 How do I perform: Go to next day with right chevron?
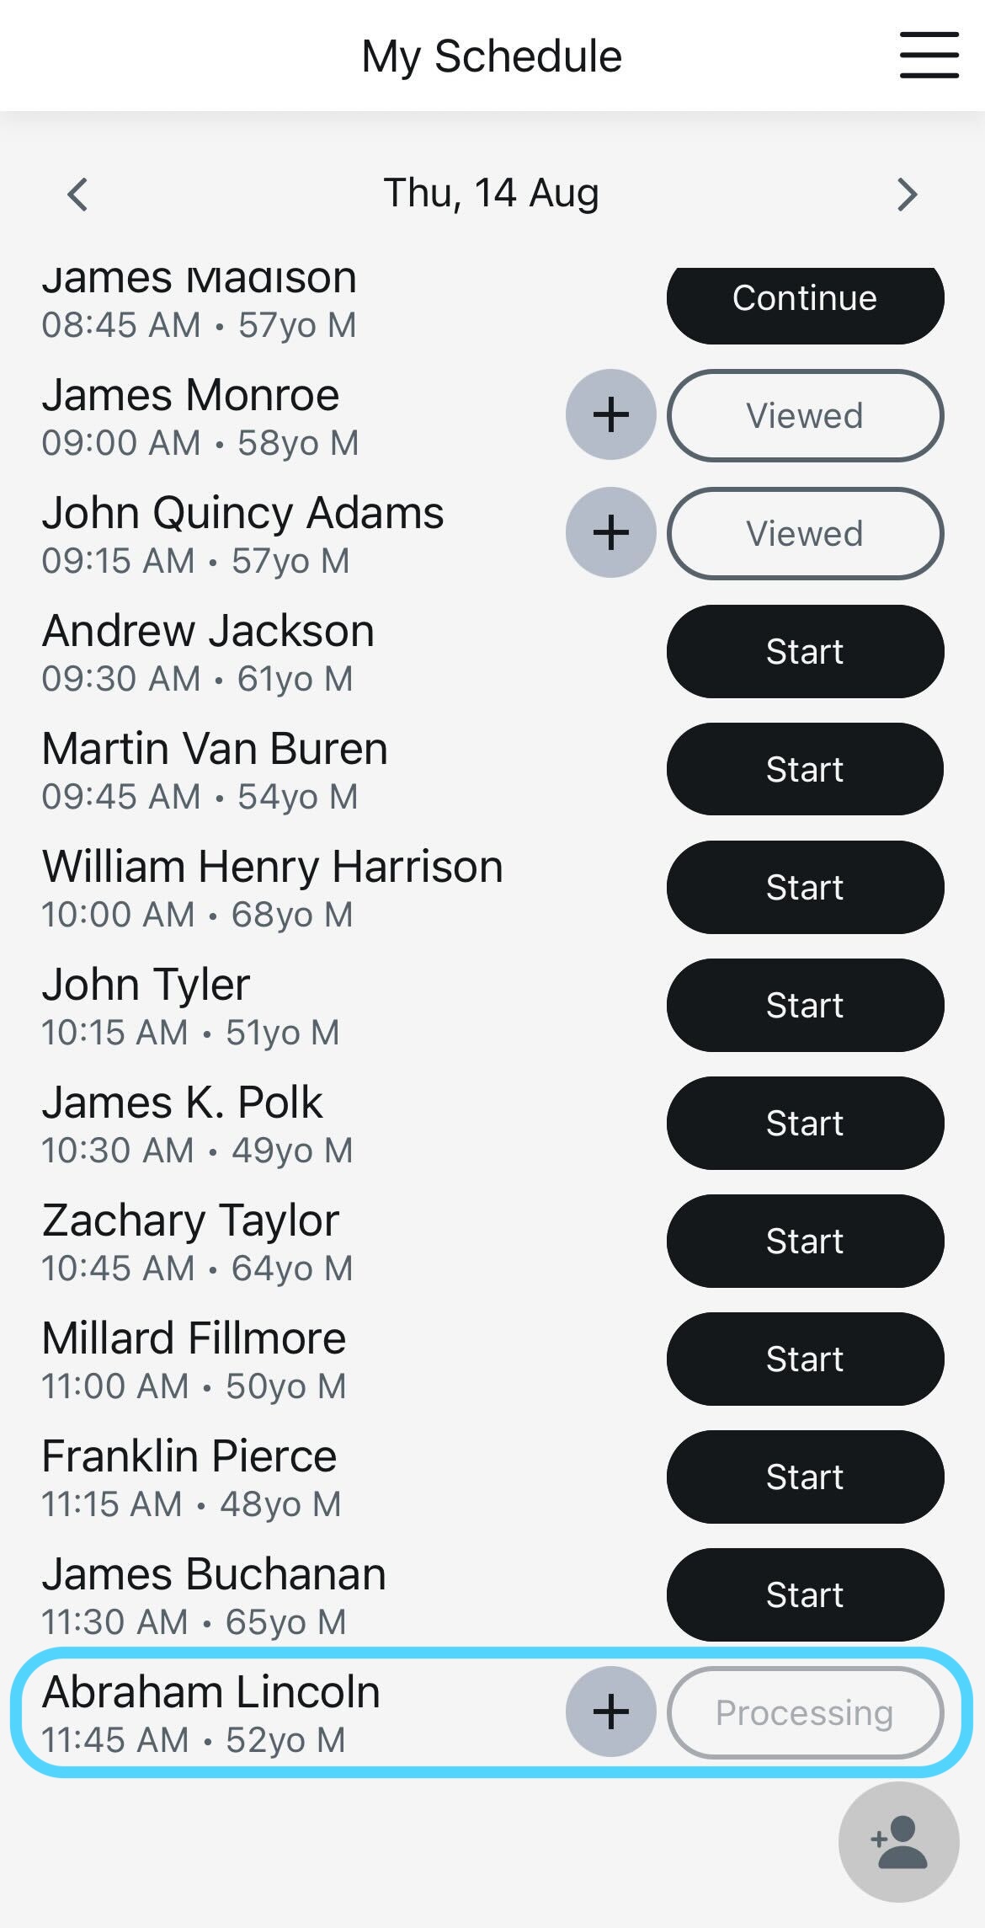(x=907, y=195)
